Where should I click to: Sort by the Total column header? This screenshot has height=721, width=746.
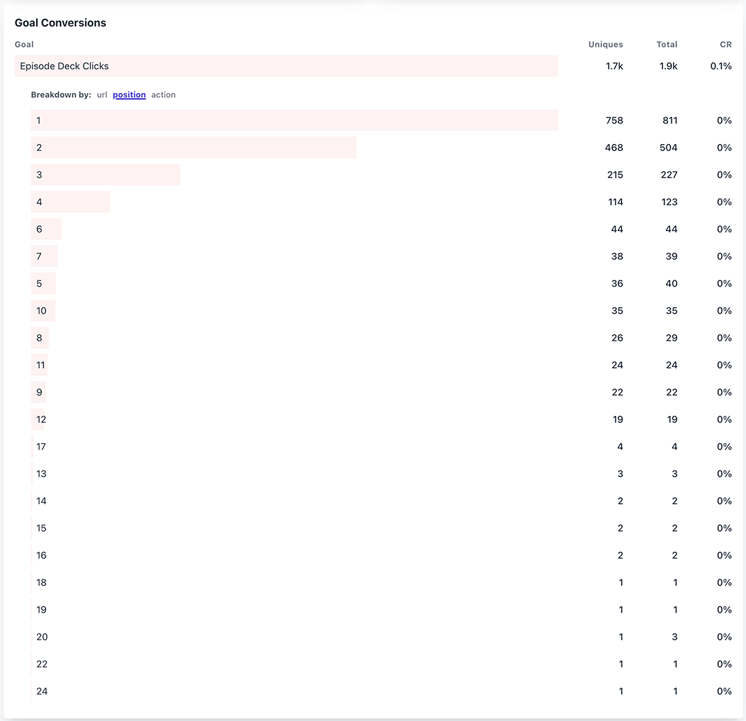[667, 44]
